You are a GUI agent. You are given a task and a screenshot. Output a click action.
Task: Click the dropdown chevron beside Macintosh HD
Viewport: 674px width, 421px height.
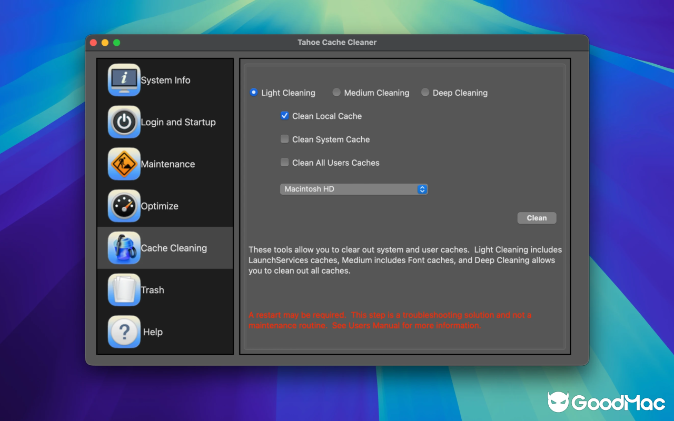click(422, 189)
